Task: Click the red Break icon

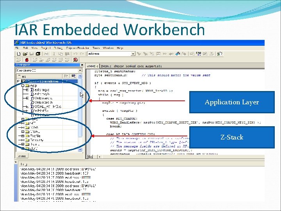Action: (27, 60)
